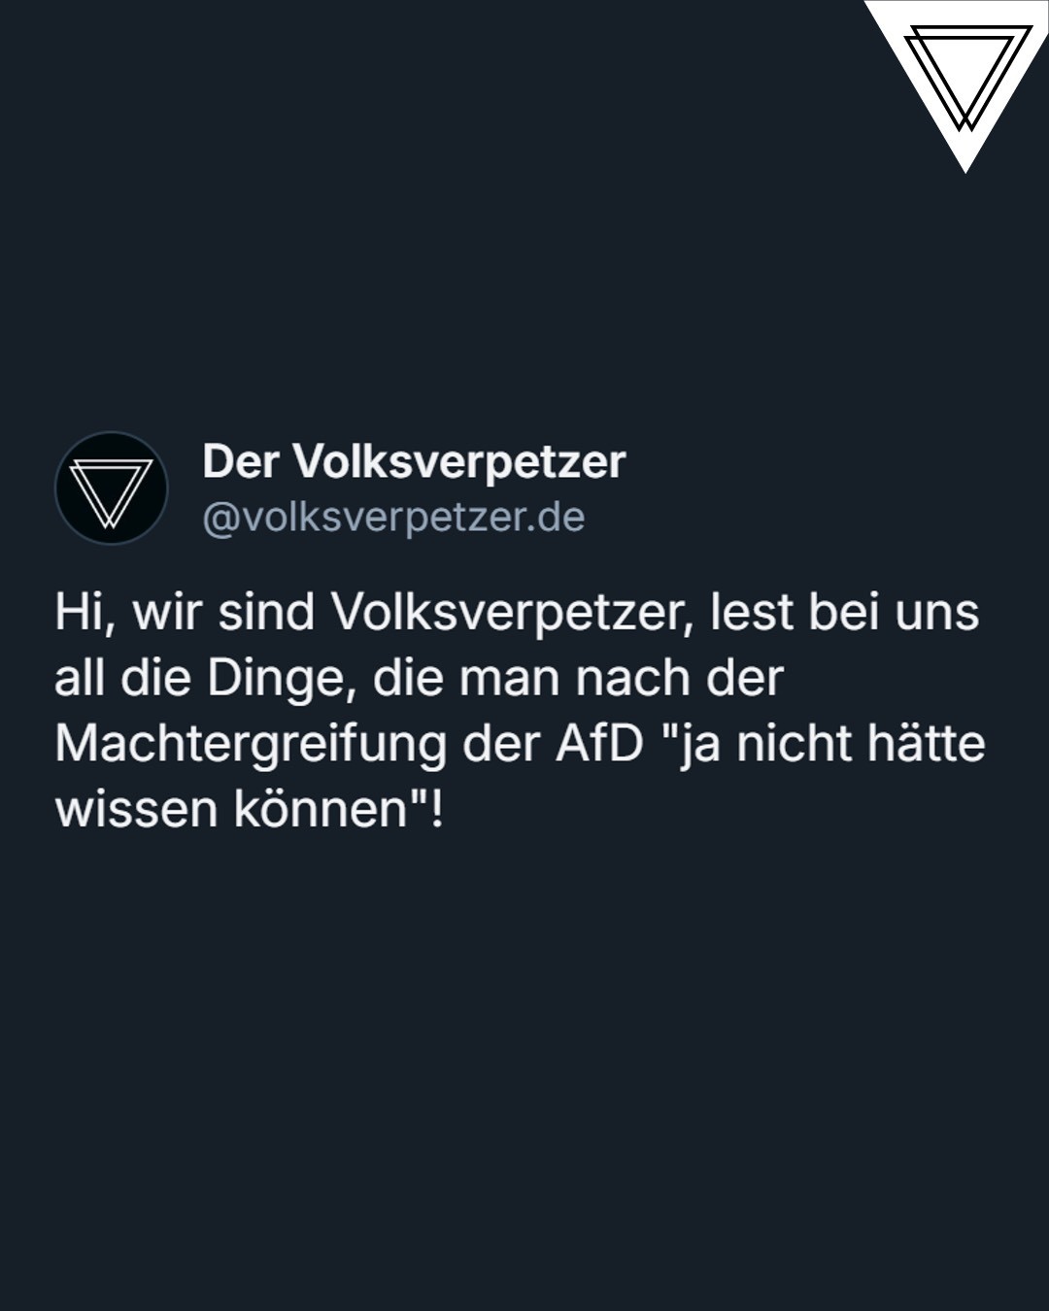Click the exclamation mark ending the post
The width and height of the screenshot is (1049, 1311).
(x=437, y=808)
